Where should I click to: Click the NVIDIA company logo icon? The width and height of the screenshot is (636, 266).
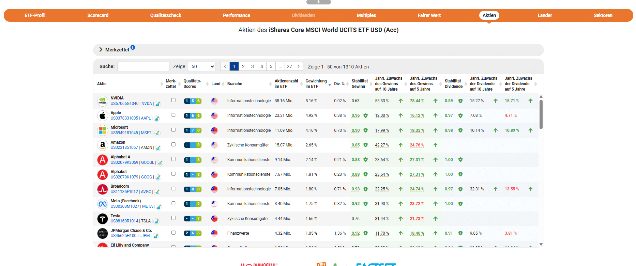102,101
